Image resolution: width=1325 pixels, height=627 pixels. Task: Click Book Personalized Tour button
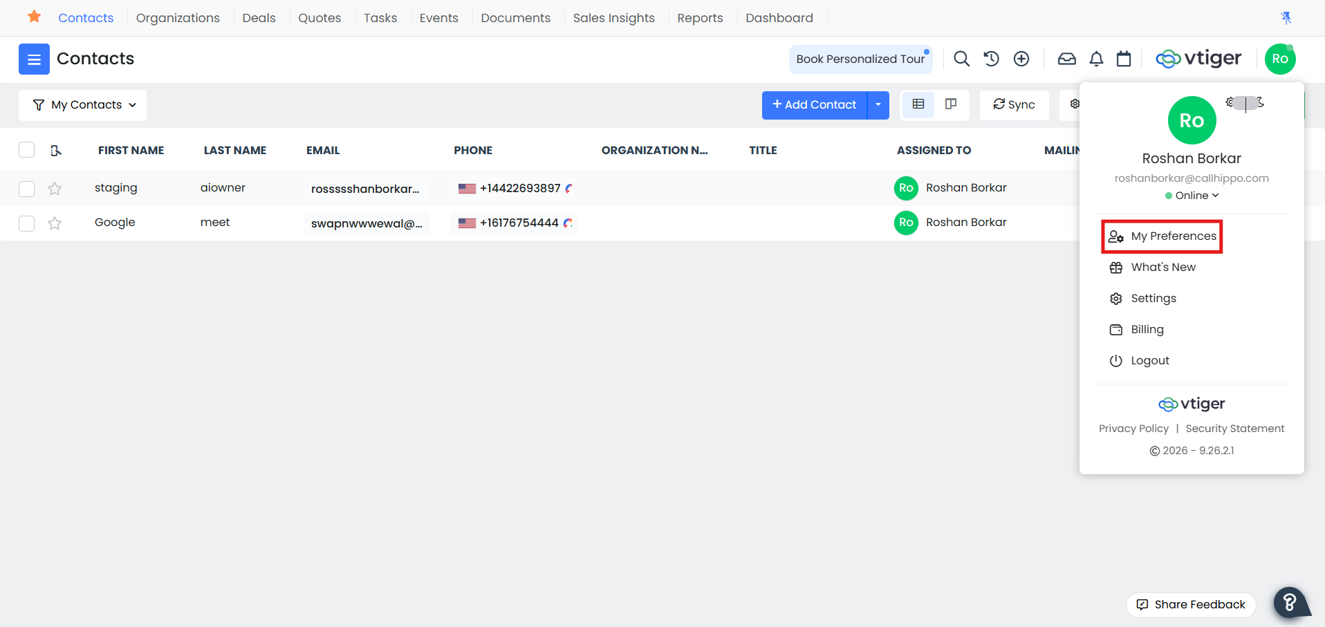(x=860, y=59)
